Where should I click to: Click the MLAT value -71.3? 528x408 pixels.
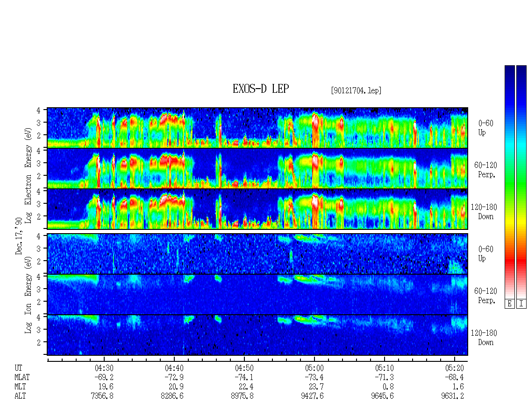[384, 377]
